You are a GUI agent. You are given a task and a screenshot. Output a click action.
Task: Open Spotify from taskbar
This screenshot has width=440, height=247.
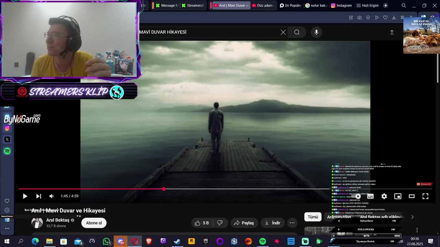pos(263,242)
